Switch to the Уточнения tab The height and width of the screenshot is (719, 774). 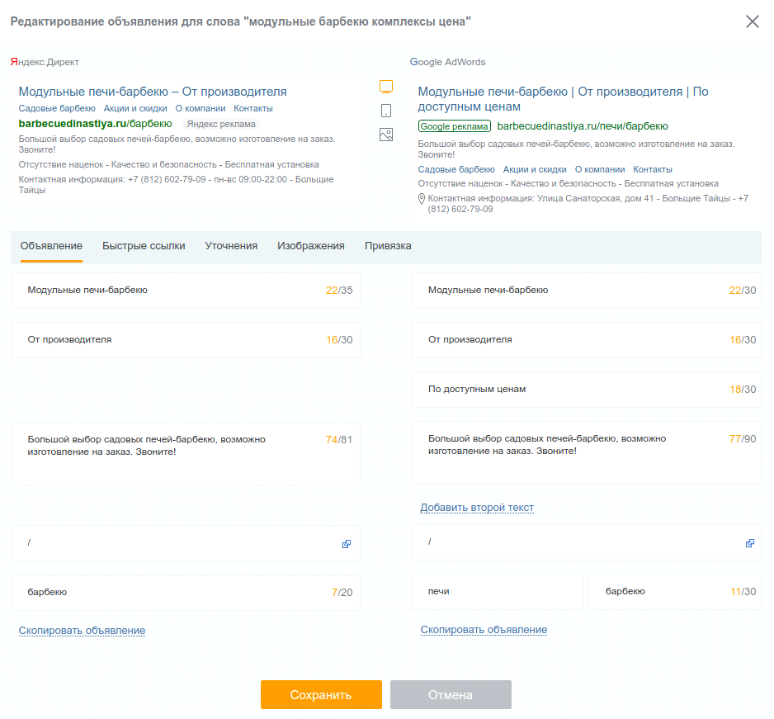[x=231, y=246]
